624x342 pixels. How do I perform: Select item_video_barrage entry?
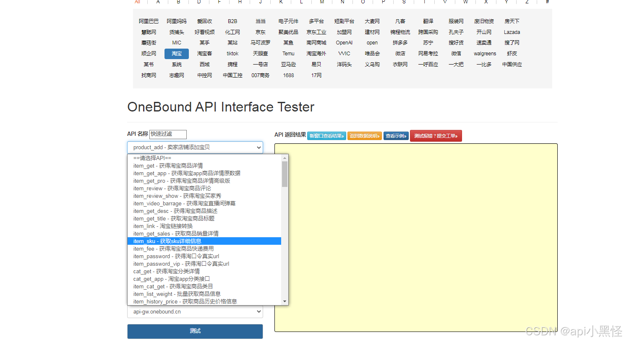[204, 203]
